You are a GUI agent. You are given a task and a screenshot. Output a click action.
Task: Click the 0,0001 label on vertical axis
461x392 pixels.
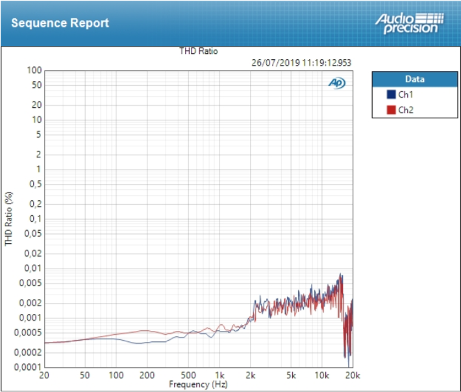(x=29, y=367)
